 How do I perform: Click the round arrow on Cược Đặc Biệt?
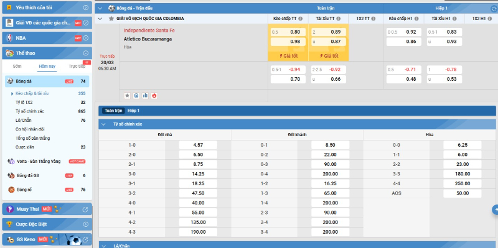[x=86, y=224]
